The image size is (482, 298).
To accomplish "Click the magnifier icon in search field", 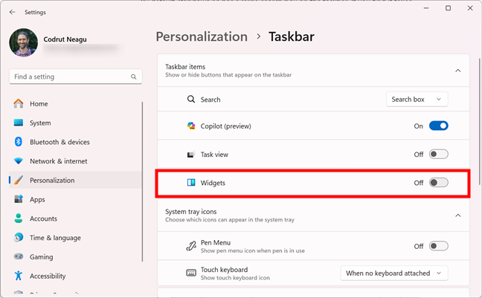I will [x=133, y=77].
